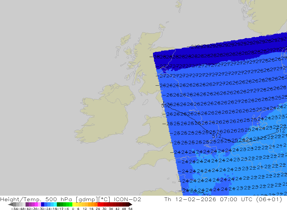
Task: Click the pink legend swatch left of -30
Action: (39, 205)
